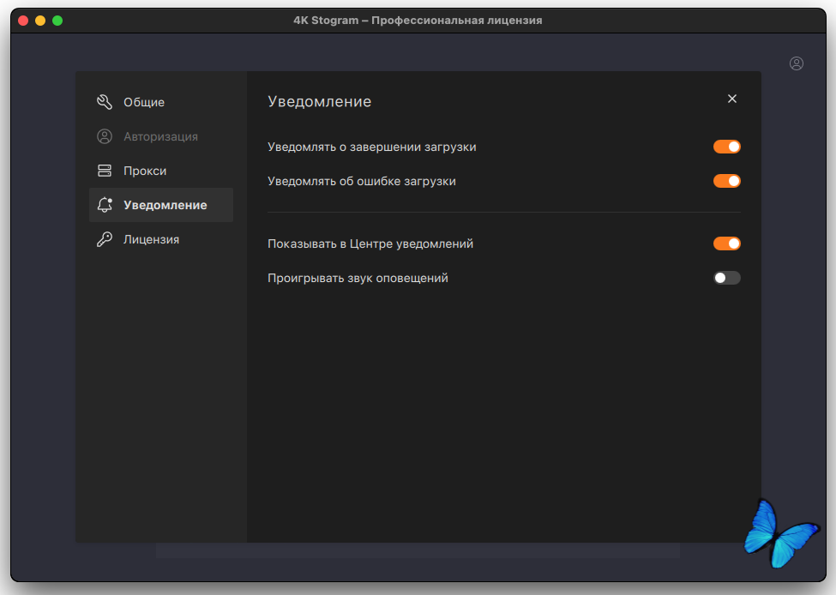The width and height of the screenshot is (836, 595).
Task: Toggle Уведомлять о завершении загрузки switch
Action: click(x=727, y=147)
